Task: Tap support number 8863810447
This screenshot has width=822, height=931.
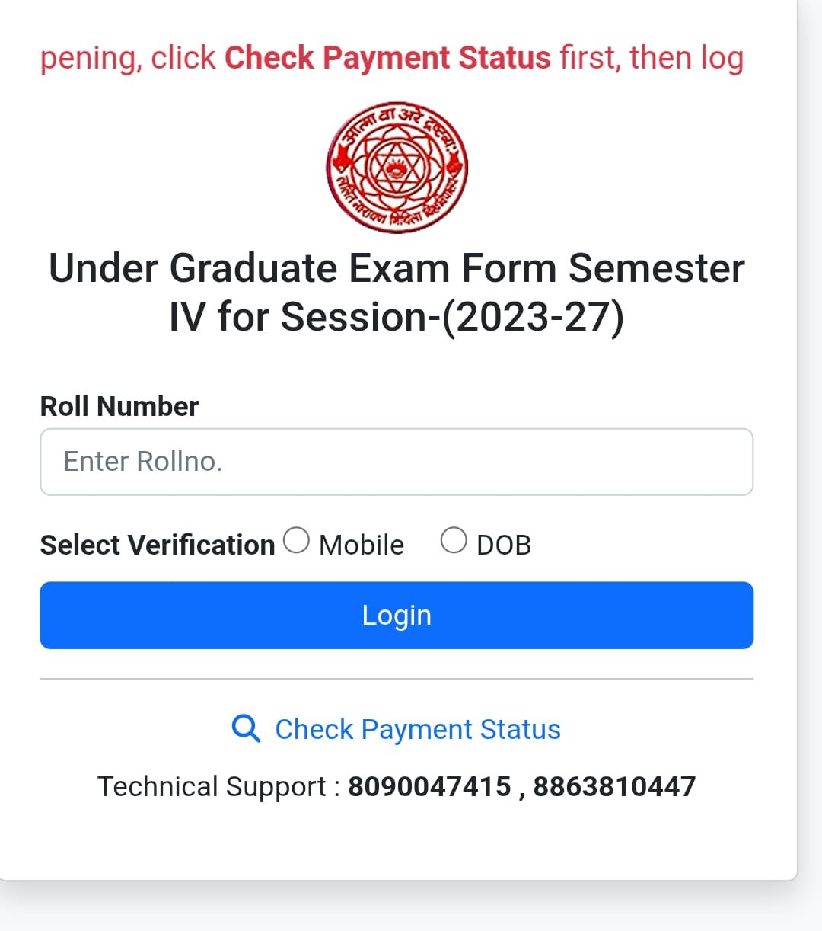Action: pyautogui.click(x=614, y=787)
